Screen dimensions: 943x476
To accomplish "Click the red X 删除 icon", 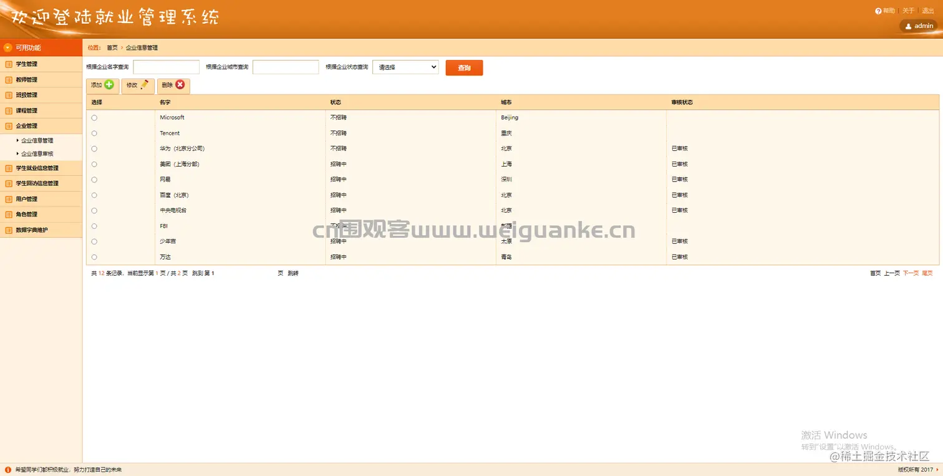I will [x=180, y=85].
